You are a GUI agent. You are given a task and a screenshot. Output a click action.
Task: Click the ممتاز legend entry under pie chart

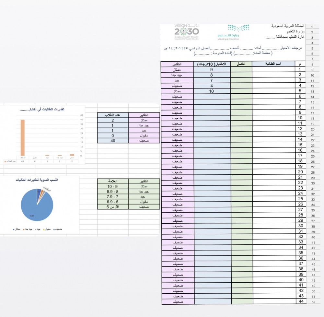[17, 229]
